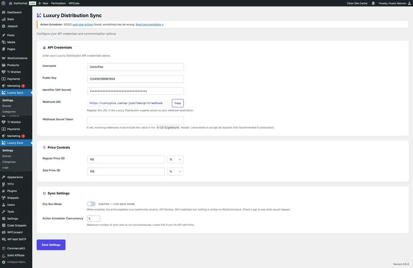Image resolution: width=413 pixels, height=268 pixels.
Task: Click the WooCommerce sidebar icon
Action: coord(3,58)
